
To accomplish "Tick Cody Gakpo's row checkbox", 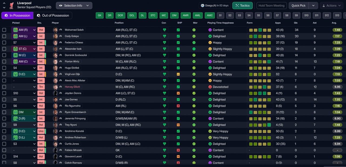I will tap(4, 36).
